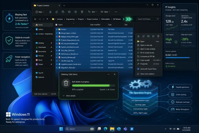Click the Copy icon in File Explorer toolbar
This screenshot has width=199, height=133.
coord(57,12)
